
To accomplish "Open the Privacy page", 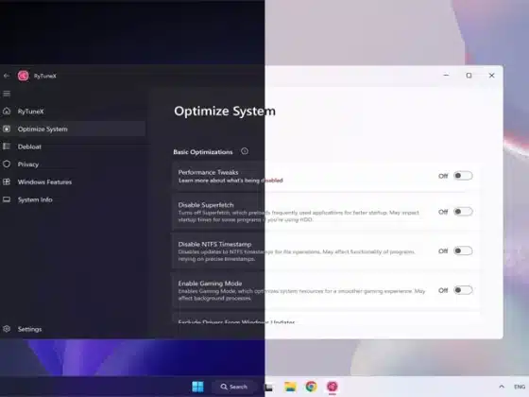I will [73, 164].
